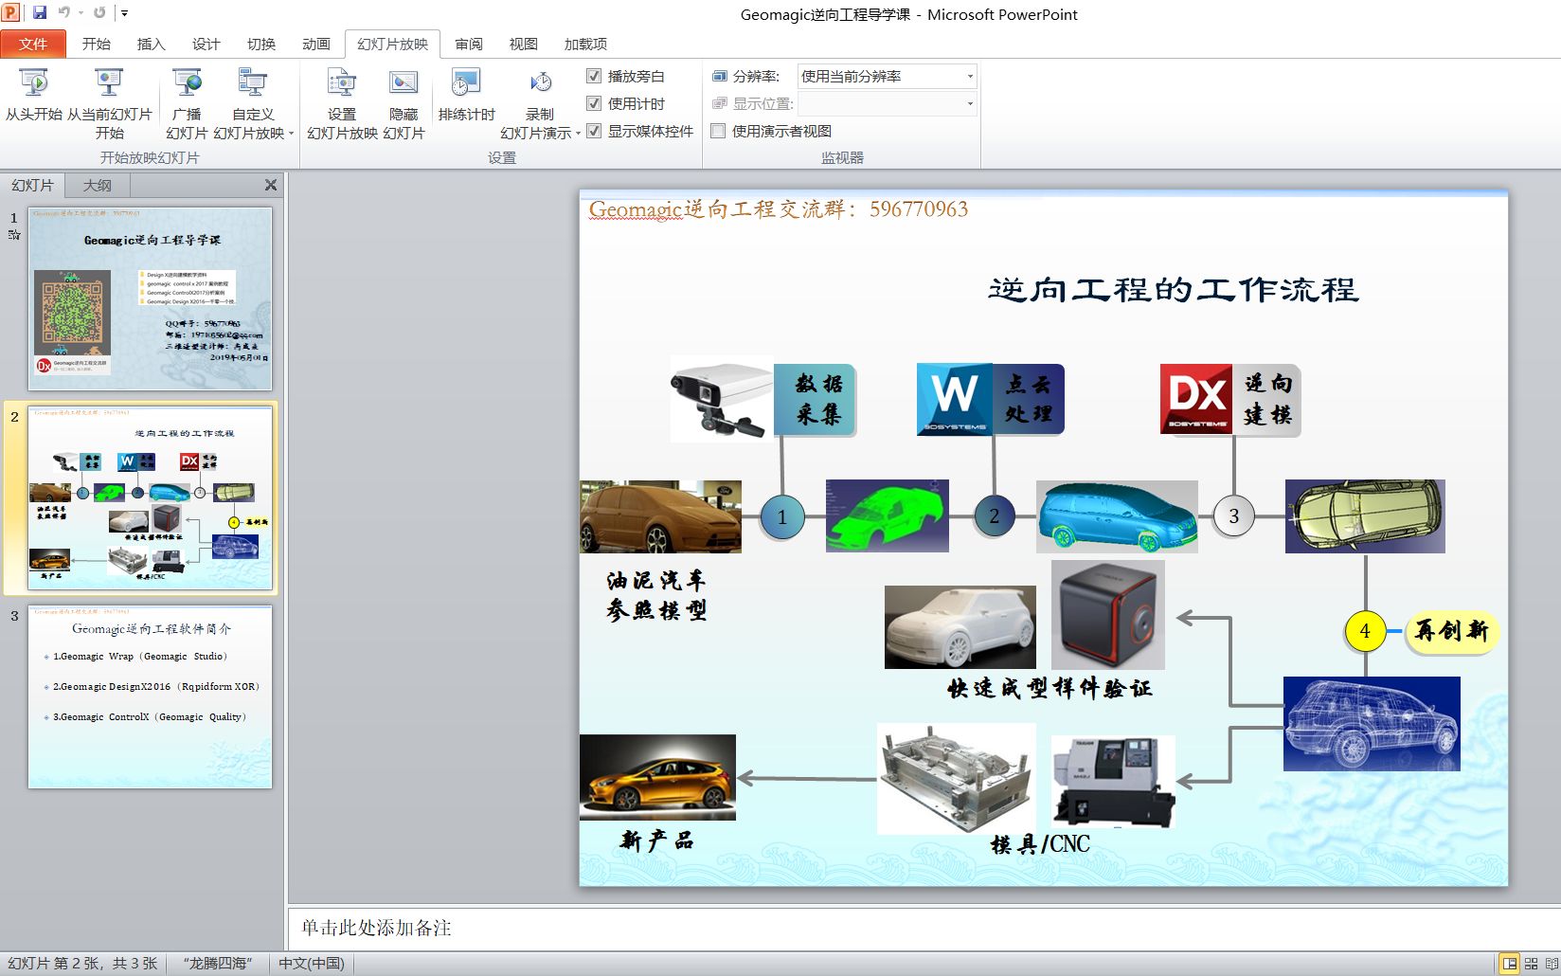The width and height of the screenshot is (1561, 976).
Task: Switch to View (视图) ribbon tab
Action: pyautogui.click(x=523, y=44)
